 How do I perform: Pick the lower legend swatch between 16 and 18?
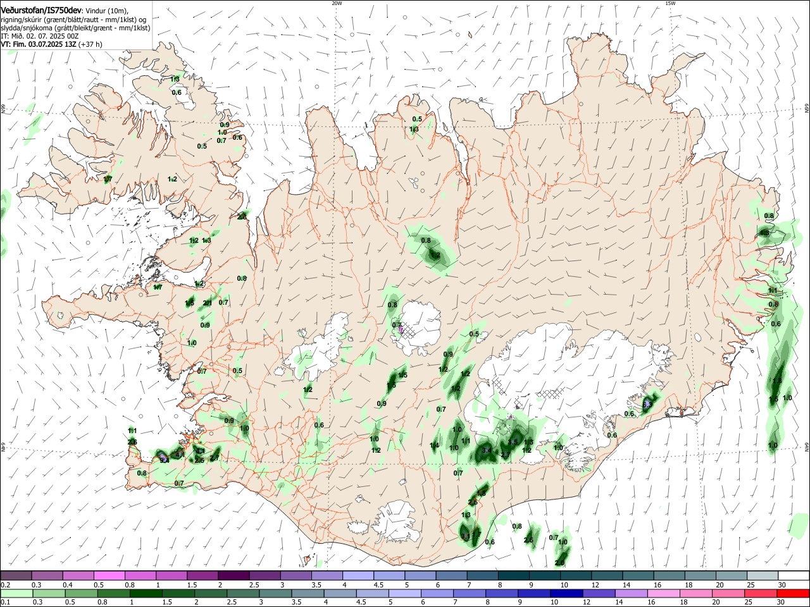662,593
